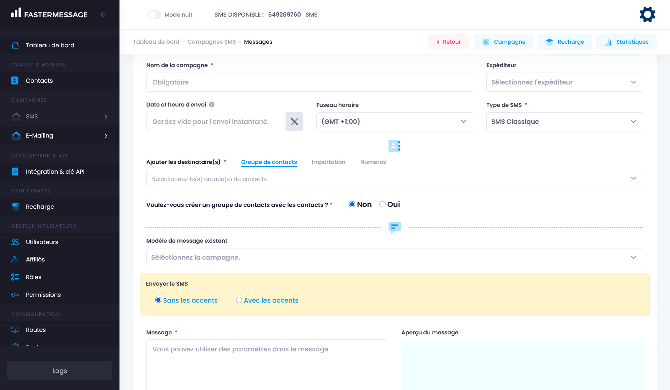
Task: Switch to the Numéros tab
Action: (x=373, y=162)
